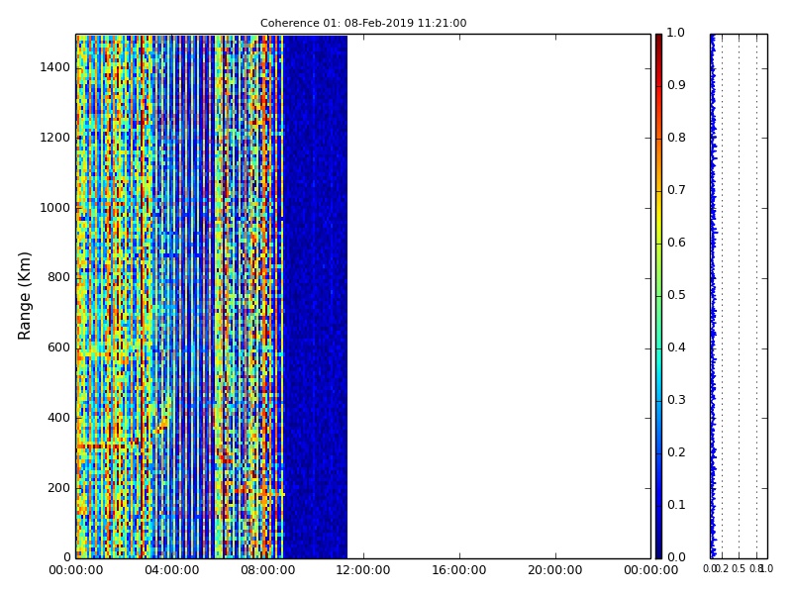Click the 1000 range tick label

point(55,208)
